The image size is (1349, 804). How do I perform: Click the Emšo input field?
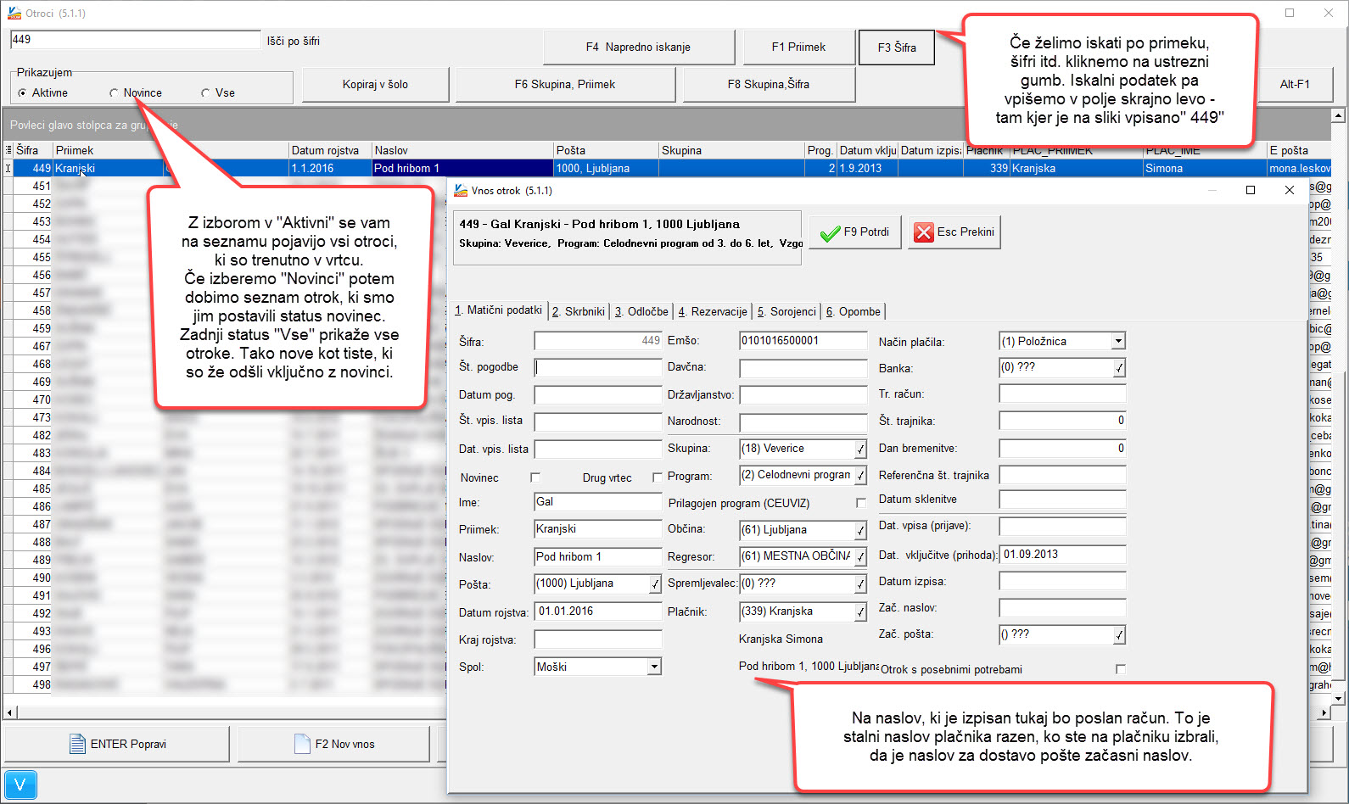tap(803, 341)
